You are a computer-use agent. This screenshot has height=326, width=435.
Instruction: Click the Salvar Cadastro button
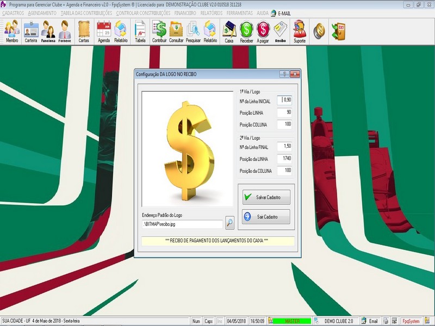[x=266, y=197]
